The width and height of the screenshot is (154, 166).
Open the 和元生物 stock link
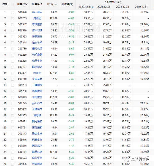tap(37, 61)
